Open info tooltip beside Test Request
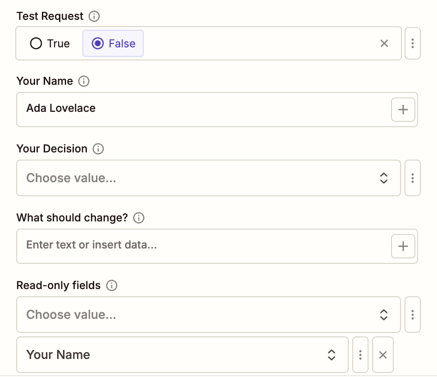The height and width of the screenshot is (377, 437). [x=94, y=16]
